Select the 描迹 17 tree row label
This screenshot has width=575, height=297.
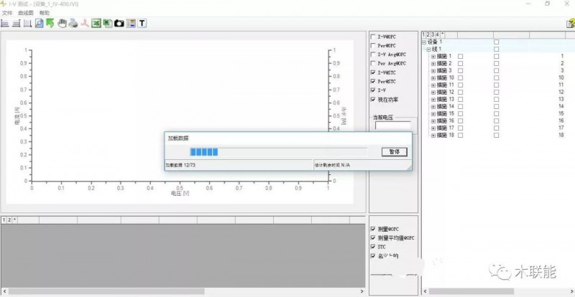[x=445, y=128]
